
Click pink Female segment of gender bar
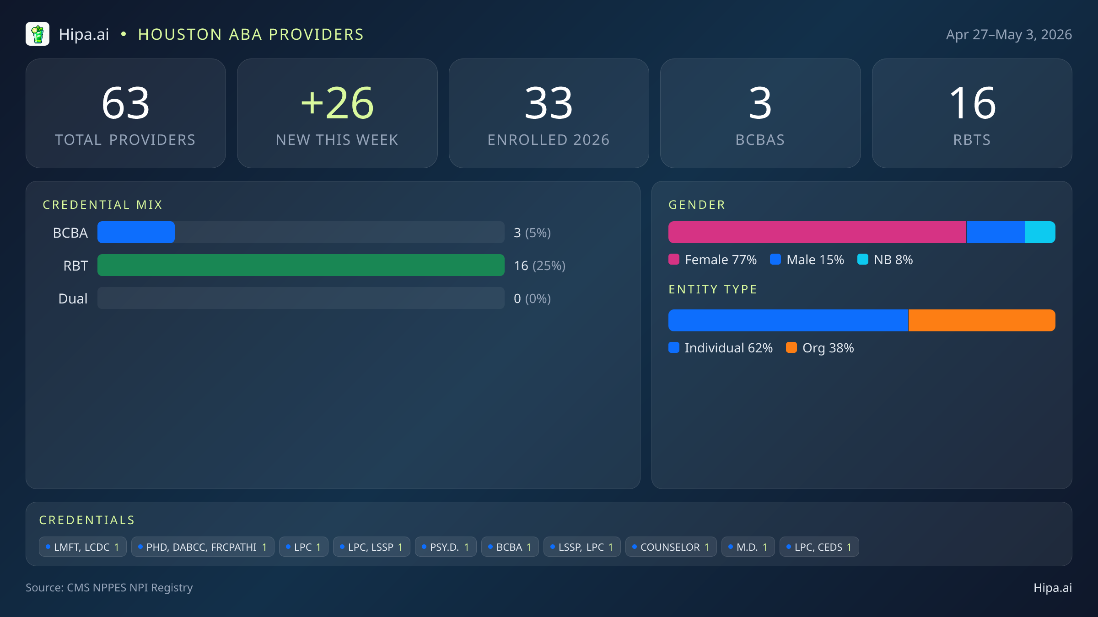point(817,232)
